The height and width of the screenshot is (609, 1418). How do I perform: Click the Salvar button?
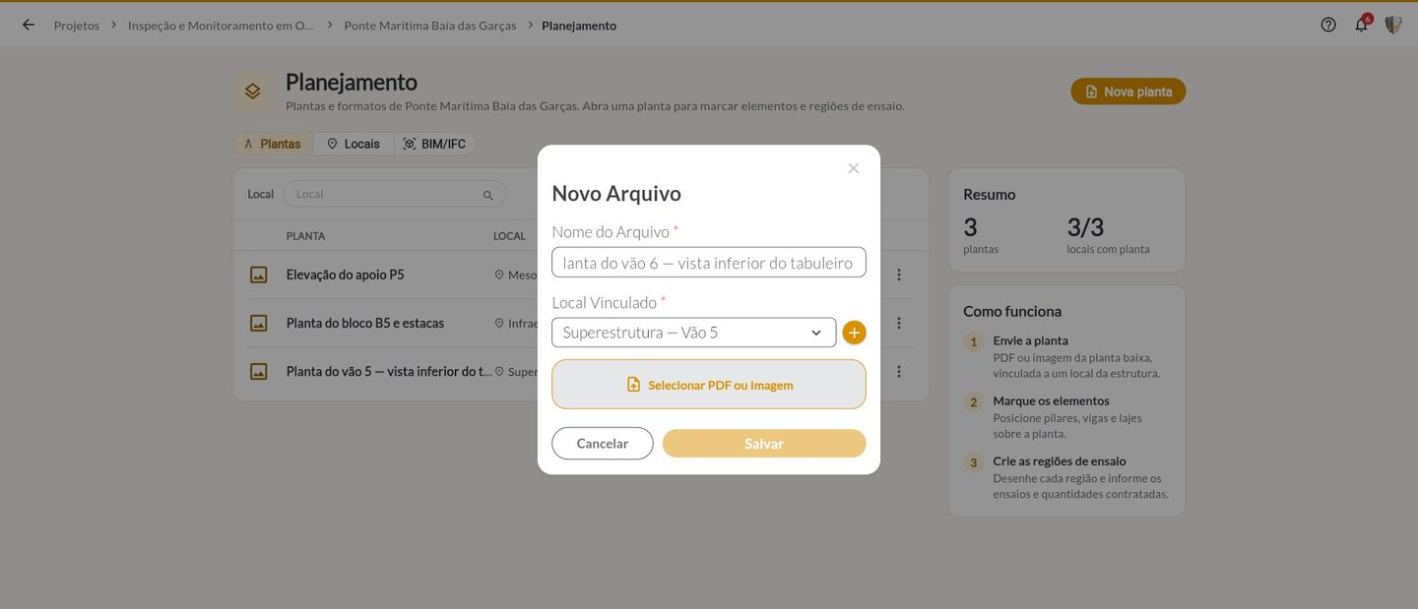(764, 444)
